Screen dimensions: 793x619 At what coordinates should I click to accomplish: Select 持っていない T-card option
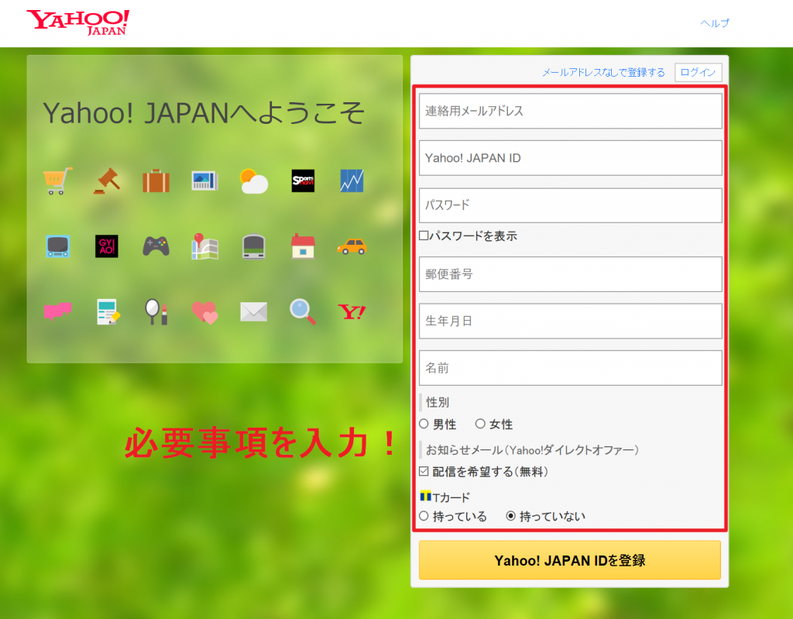[511, 516]
